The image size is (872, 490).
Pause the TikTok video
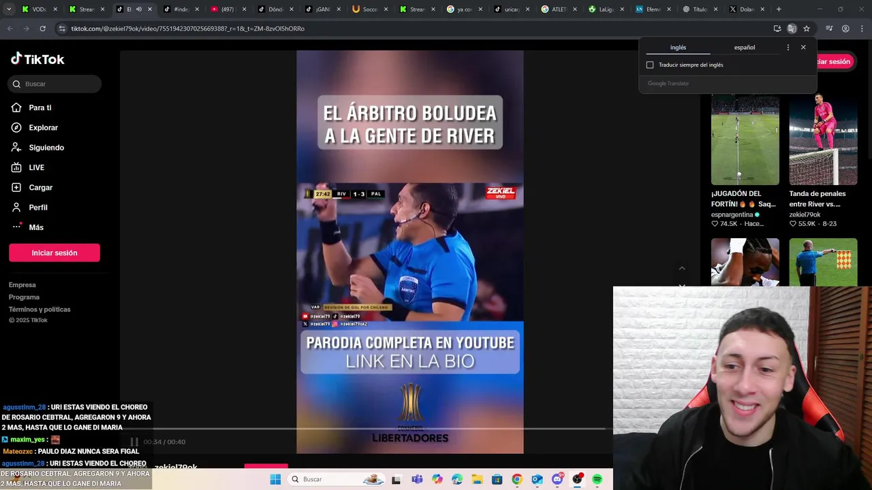134,442
